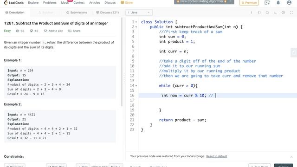The height and width of the screenshot is (167, 297).
Task: Open the Submissions tab
Action: pos(77,13)
